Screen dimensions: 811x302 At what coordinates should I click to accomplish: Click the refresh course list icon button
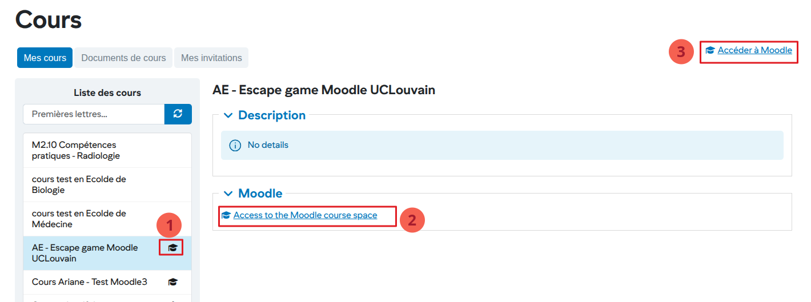point(178,114)
